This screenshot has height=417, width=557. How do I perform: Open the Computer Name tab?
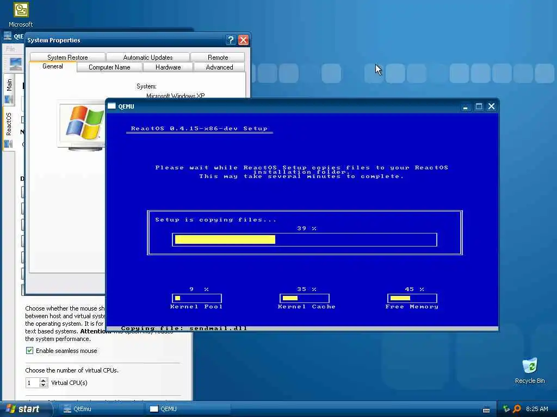(x=109, y=67)
